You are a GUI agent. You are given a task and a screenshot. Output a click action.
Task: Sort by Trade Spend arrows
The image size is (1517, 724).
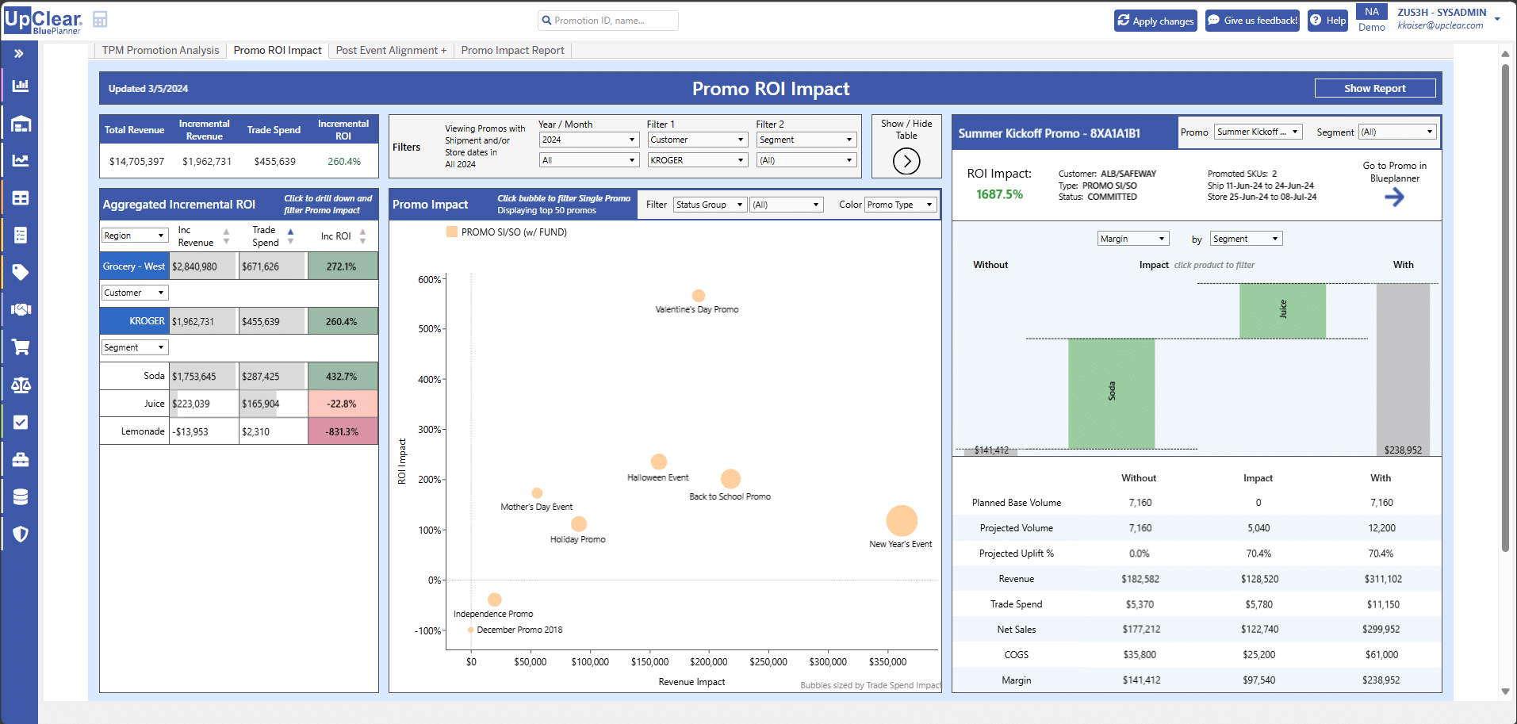[x=290, y=236]
